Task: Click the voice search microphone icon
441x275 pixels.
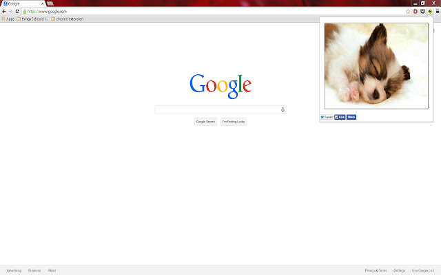Action: tap(283, 110)
